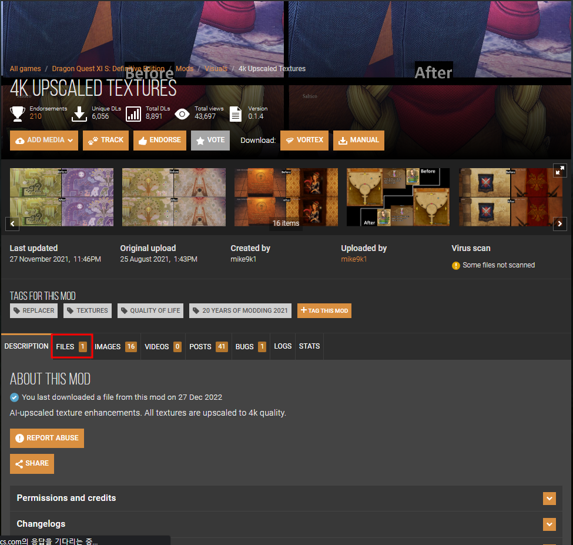
Task: Open the Images tab
Action: (x=115, y=346)
